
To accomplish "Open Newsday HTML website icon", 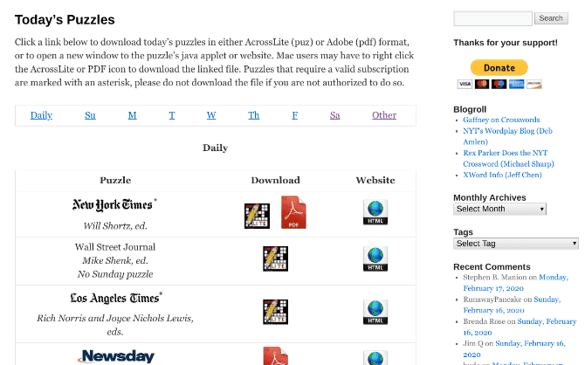I will coord(375,357).
